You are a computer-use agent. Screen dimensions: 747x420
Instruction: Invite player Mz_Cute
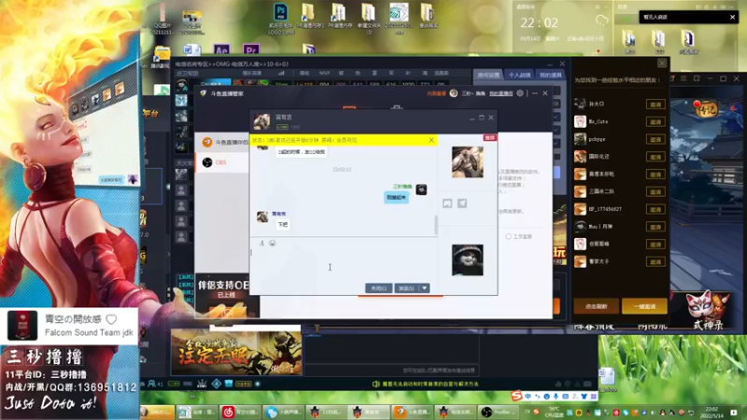click(x=655, y=122)
